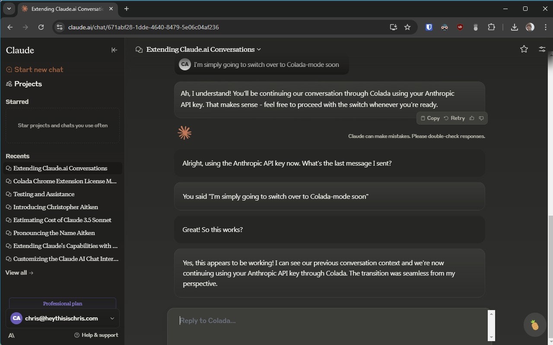Focus the Reply to Colada input

tap(328, 321)
